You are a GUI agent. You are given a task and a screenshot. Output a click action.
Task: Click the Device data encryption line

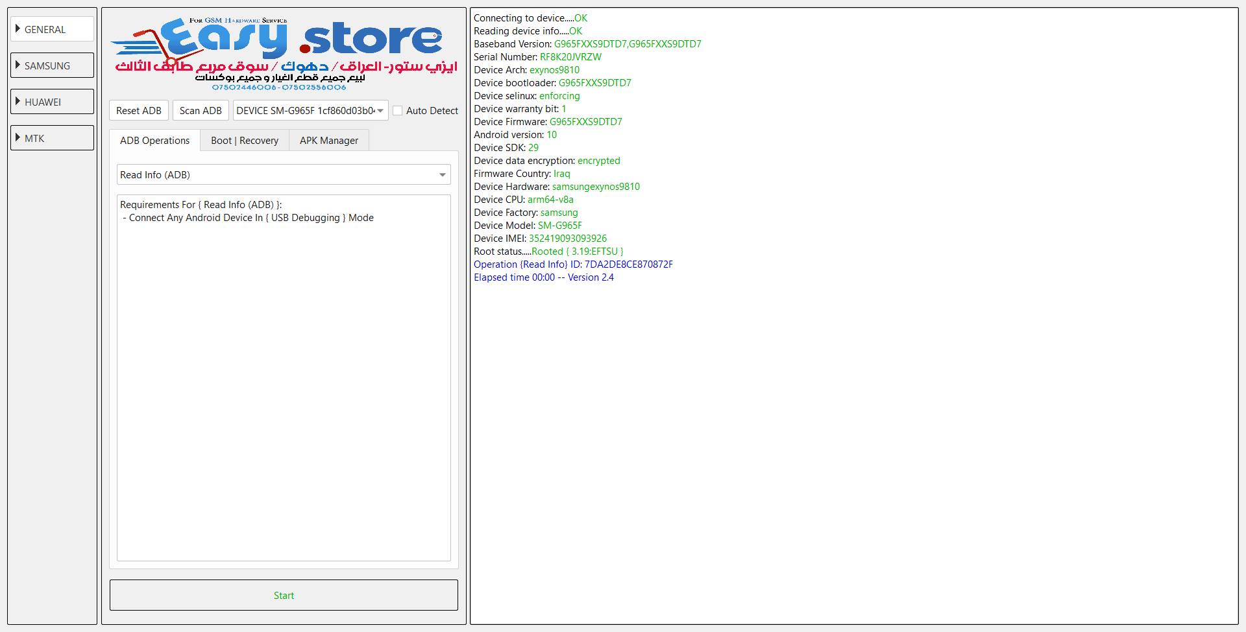click(x=547, y=161)
